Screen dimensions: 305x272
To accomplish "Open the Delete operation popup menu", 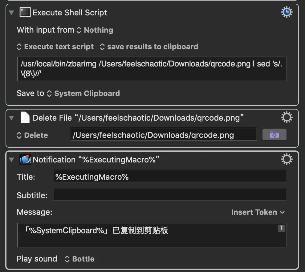I will coord(32,135).
